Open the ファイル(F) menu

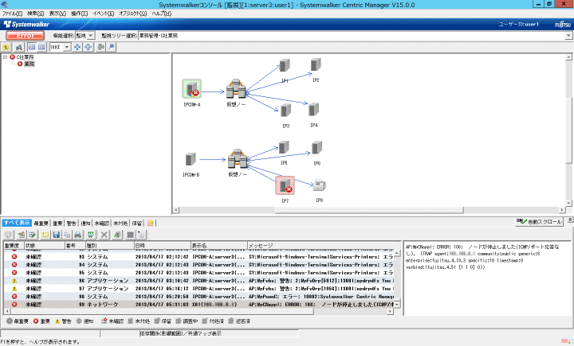click(x=12, y=14)
